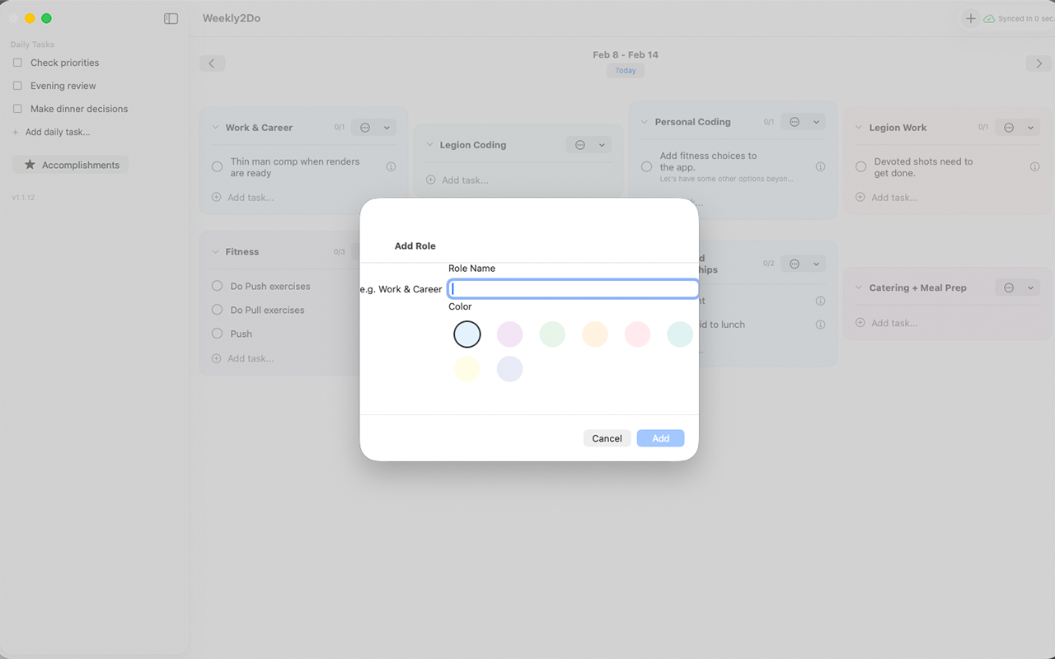
Task: Open dropdown arrow next to Work & Career options
Action: click(x=387, y=128)
